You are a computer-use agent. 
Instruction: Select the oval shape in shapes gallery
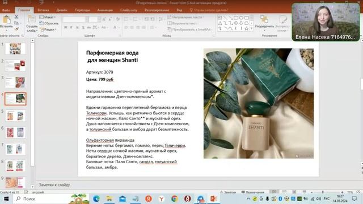point(241,18)
